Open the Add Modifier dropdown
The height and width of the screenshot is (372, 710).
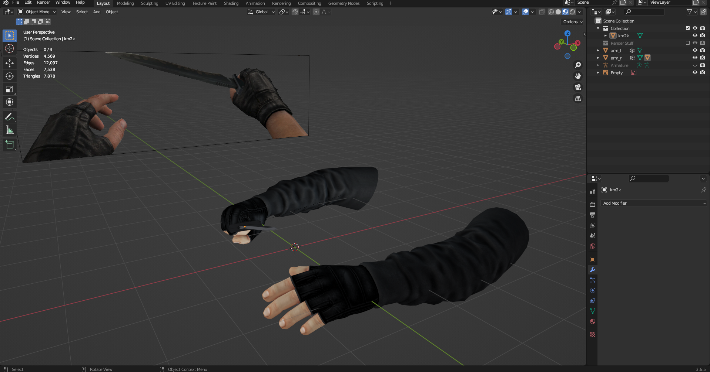point(653,203)
